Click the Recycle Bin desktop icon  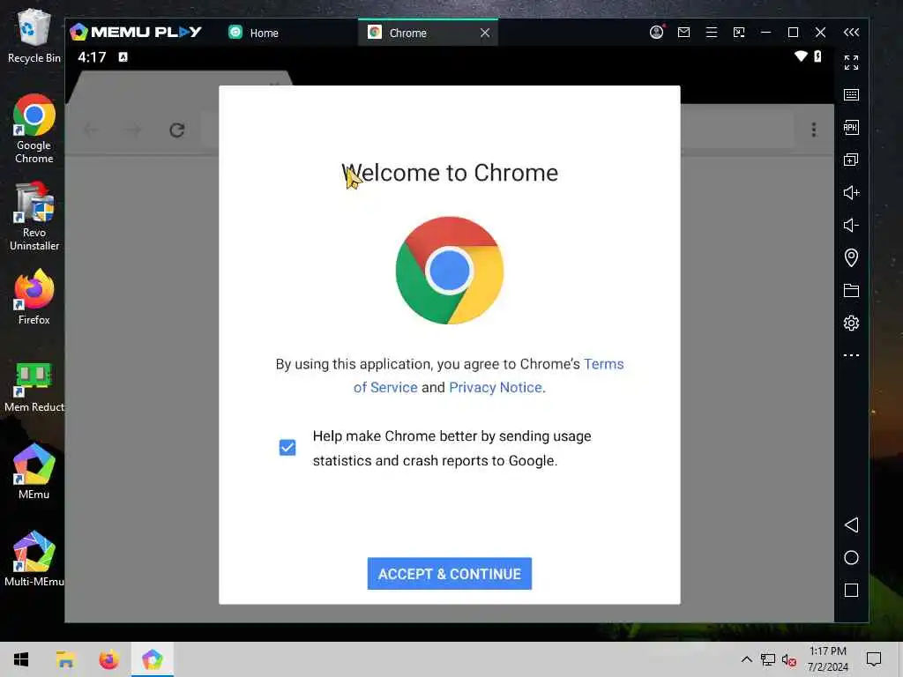coord(34,37)
